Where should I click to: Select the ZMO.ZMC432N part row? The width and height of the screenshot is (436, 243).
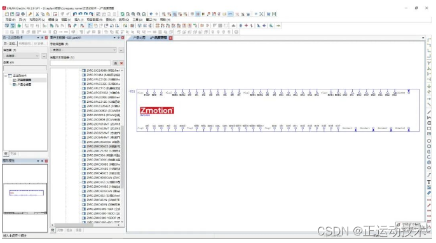point(102,200)
